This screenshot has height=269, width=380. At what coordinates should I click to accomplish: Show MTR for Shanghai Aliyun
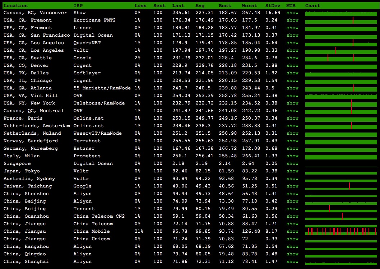pos(292,261)
